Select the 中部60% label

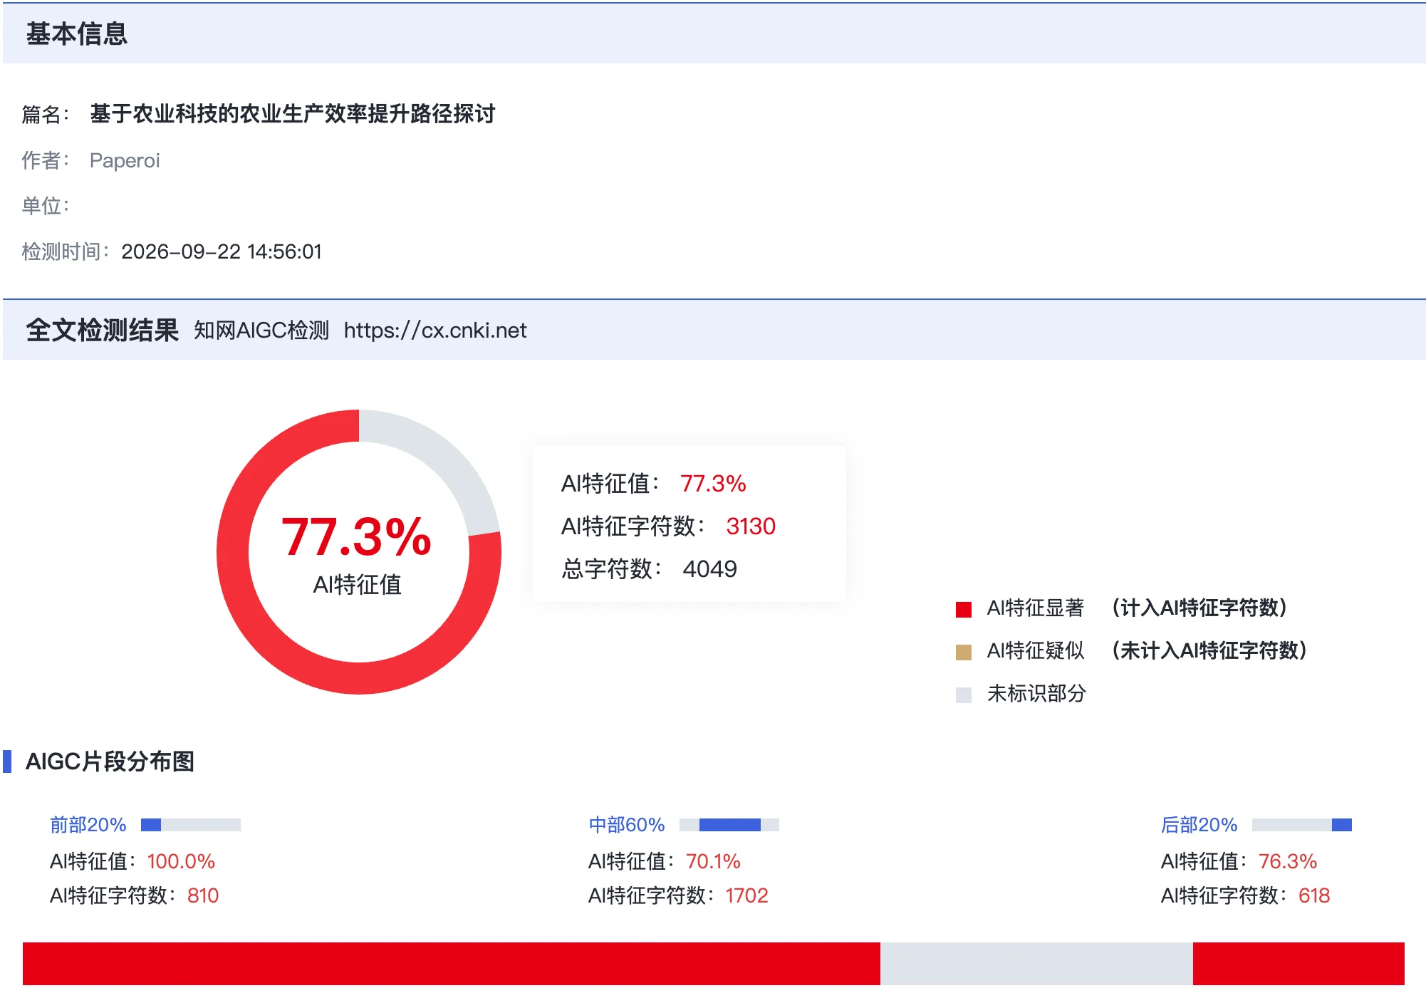[x=627, y=825]
